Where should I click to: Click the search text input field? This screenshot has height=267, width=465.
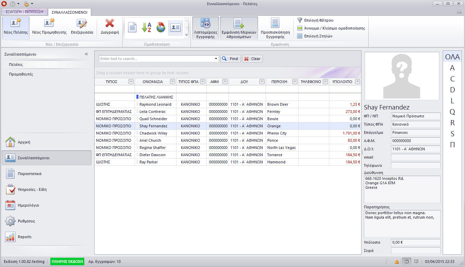click(x=157, y=59)
